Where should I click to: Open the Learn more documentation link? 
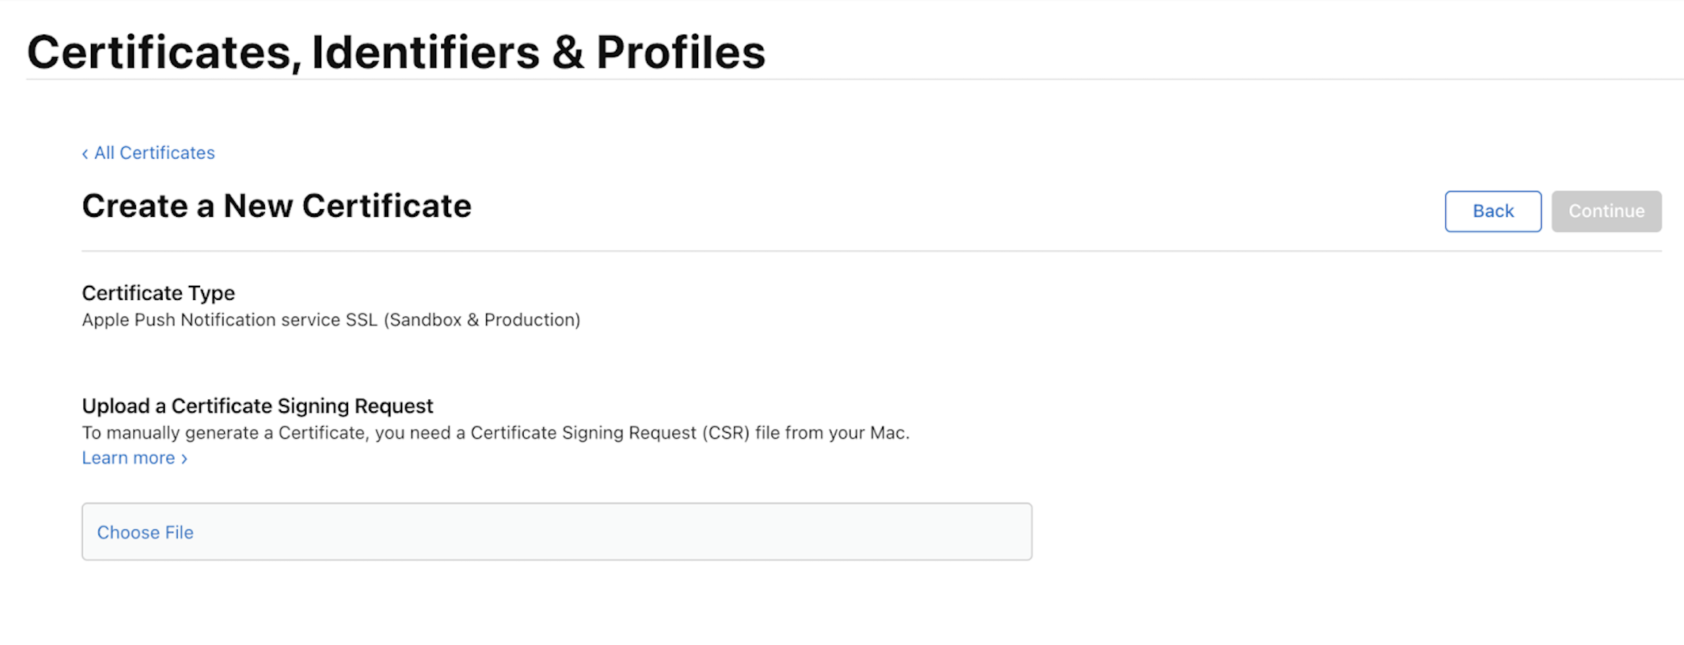click(130, 458)
